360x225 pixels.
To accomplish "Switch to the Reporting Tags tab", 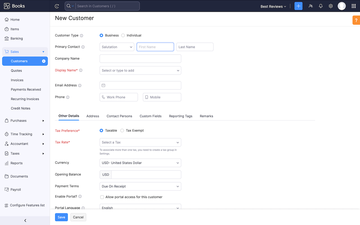I will (181, 116).
